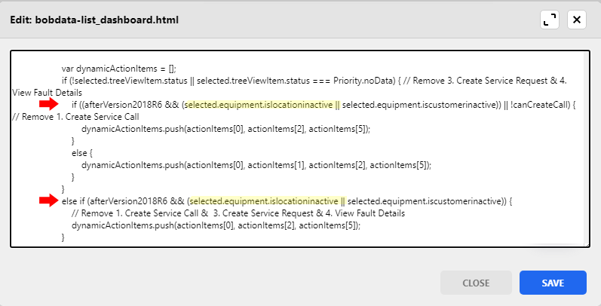Viewport: 601px width, 306px height.
Task: Click first selected.equipment.iscustomerinactive text
Action: 412,105
